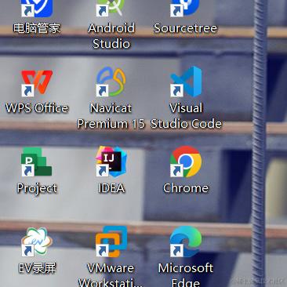Click the "Visual Studio Code" label text
This screenshot has height=287, width=287.
tap(186, 116)
